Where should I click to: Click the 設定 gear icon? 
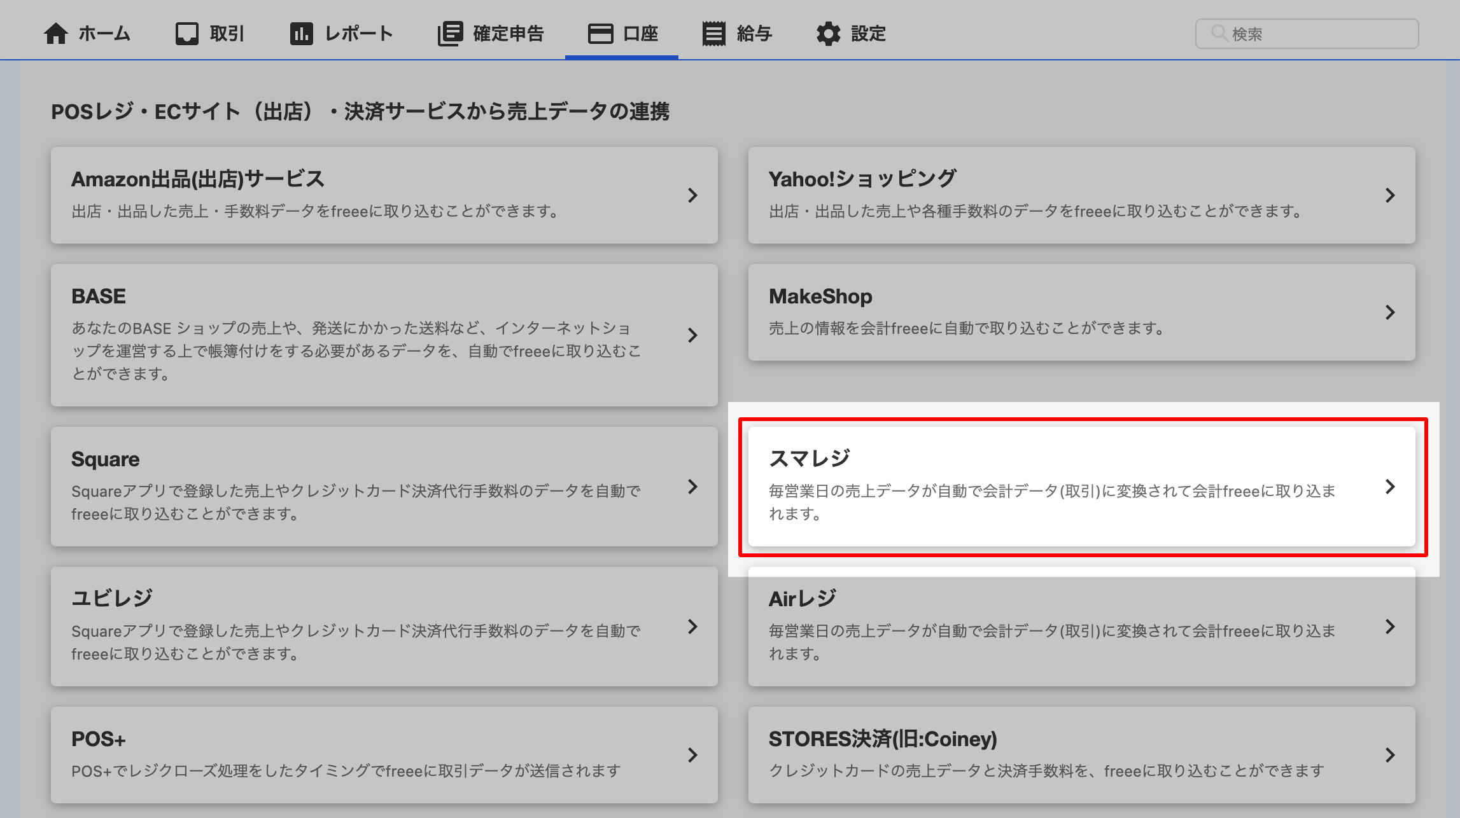point(828,33)
